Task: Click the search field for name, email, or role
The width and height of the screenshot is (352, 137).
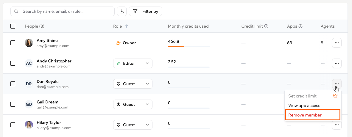Action: coord(63,11)
